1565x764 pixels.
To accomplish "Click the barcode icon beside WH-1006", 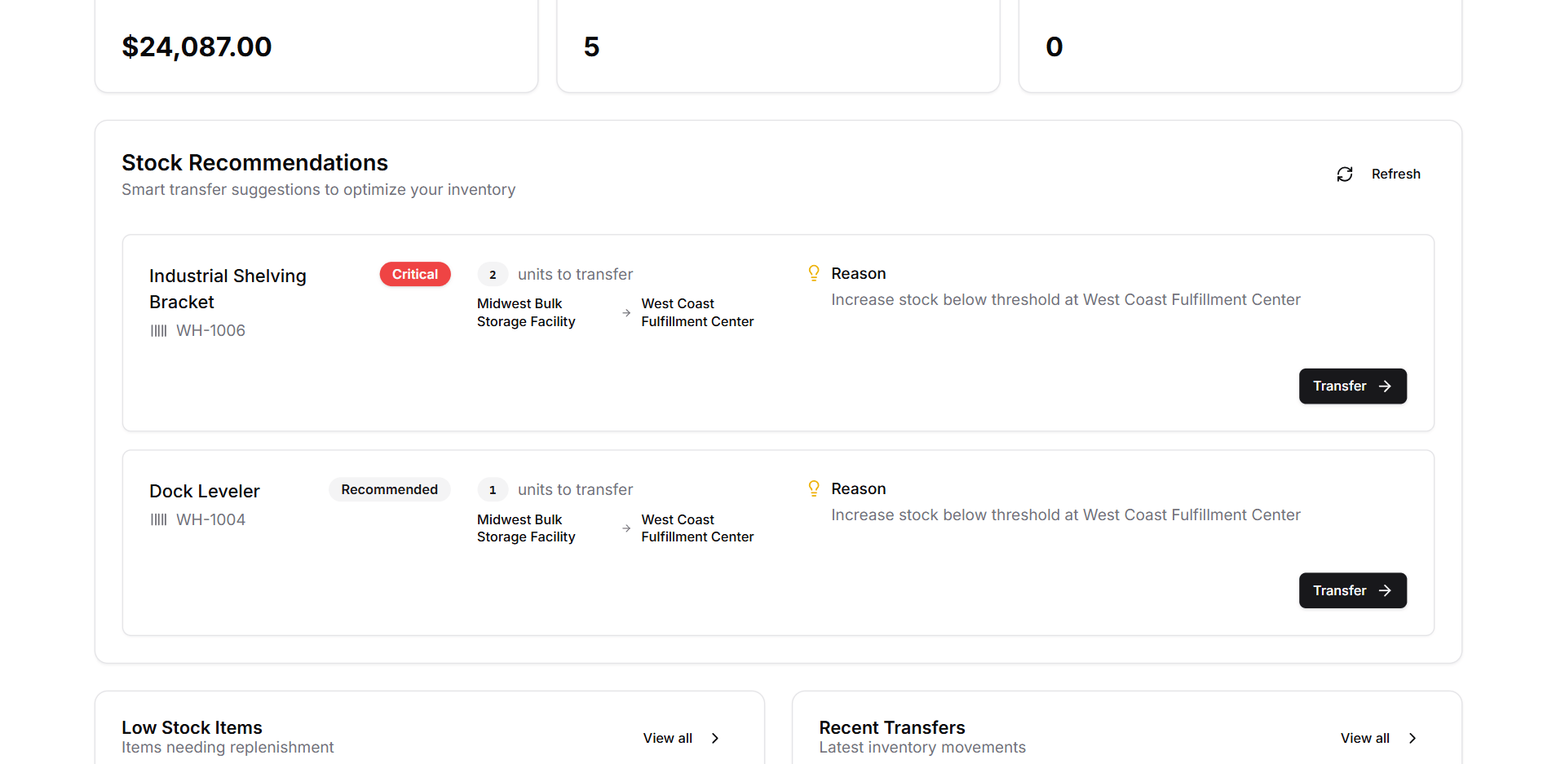I will [x=158, y=331].
